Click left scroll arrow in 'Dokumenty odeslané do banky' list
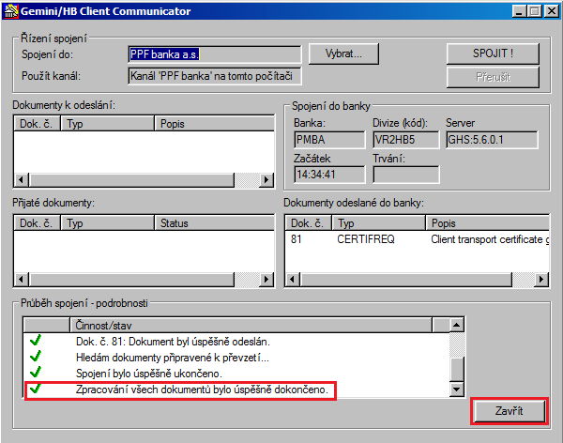 click(x=293, y=279)
